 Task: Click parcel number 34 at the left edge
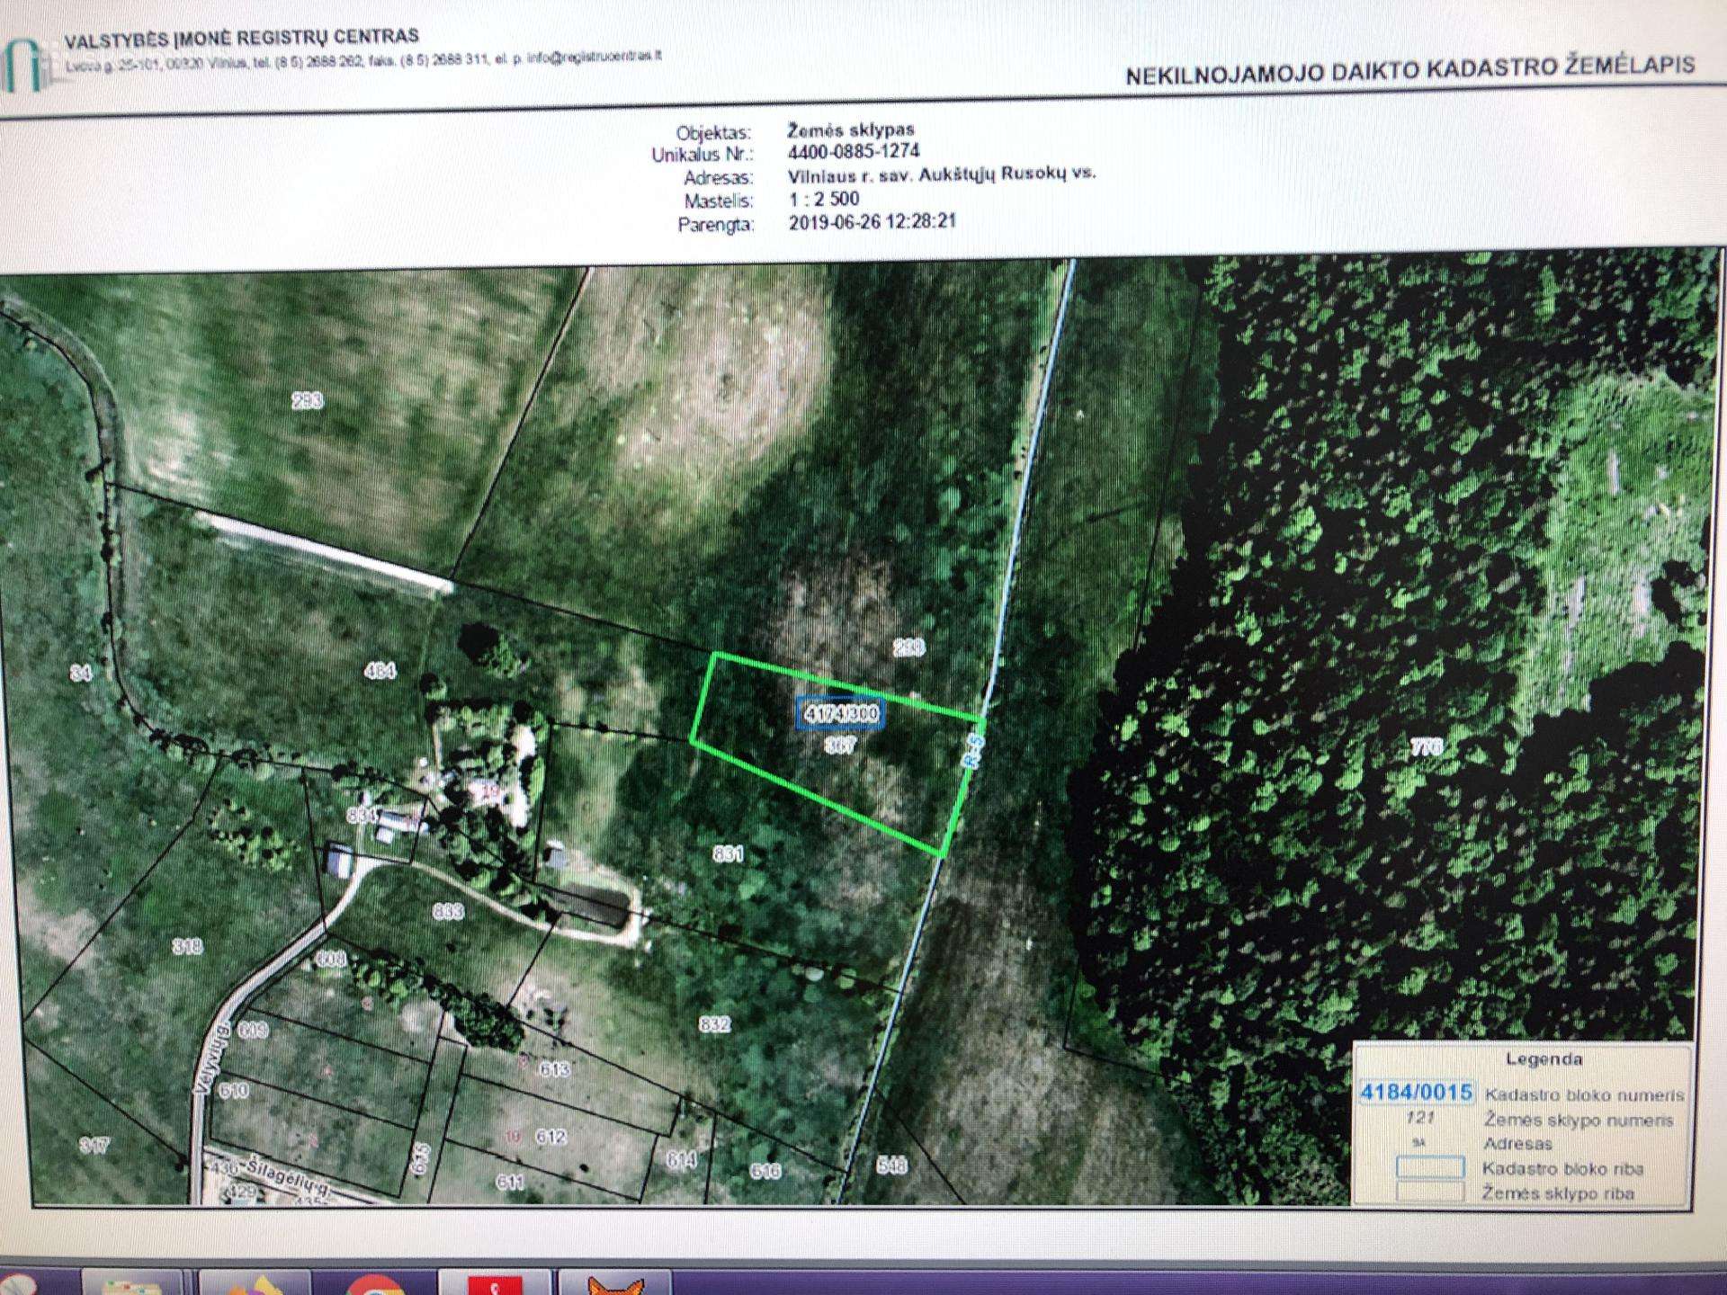click(x=81, y=672)
